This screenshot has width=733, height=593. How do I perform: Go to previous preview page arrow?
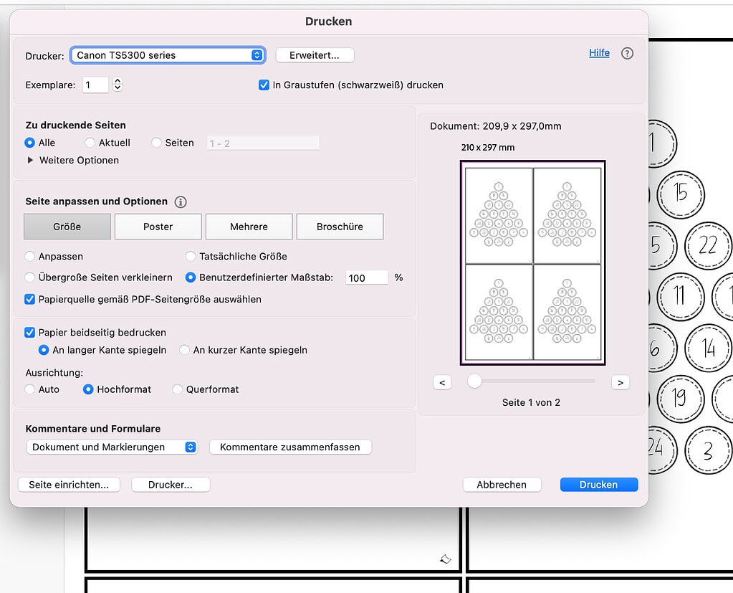(x=442, y=382)
